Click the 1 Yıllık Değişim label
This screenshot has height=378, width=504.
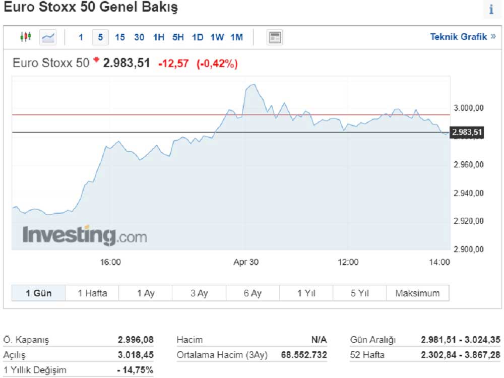pos(35,370)
